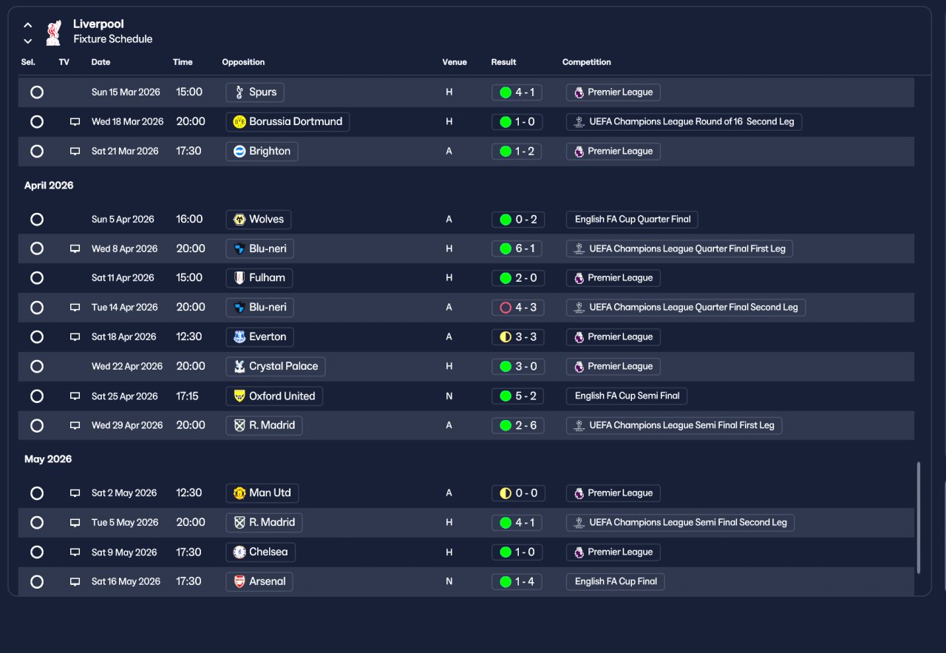Image resolution: width=946 pixels, height=653 pixels.
Task: Open UEFA Champions League Semi Final First Leg
Action: pos(674,426)
